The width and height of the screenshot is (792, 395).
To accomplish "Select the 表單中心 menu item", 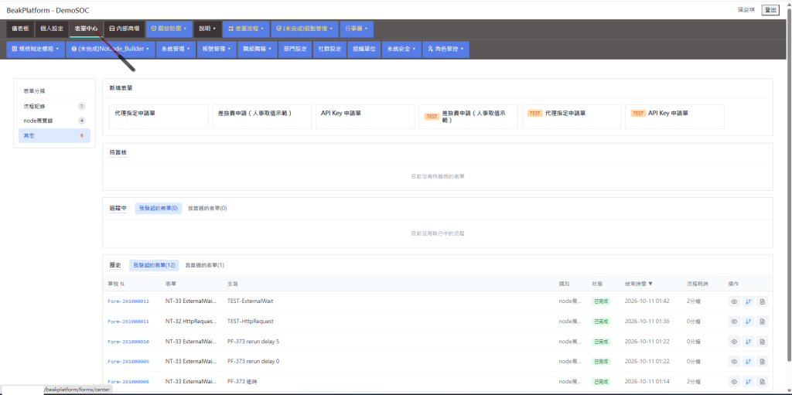I will pos(86,29).
